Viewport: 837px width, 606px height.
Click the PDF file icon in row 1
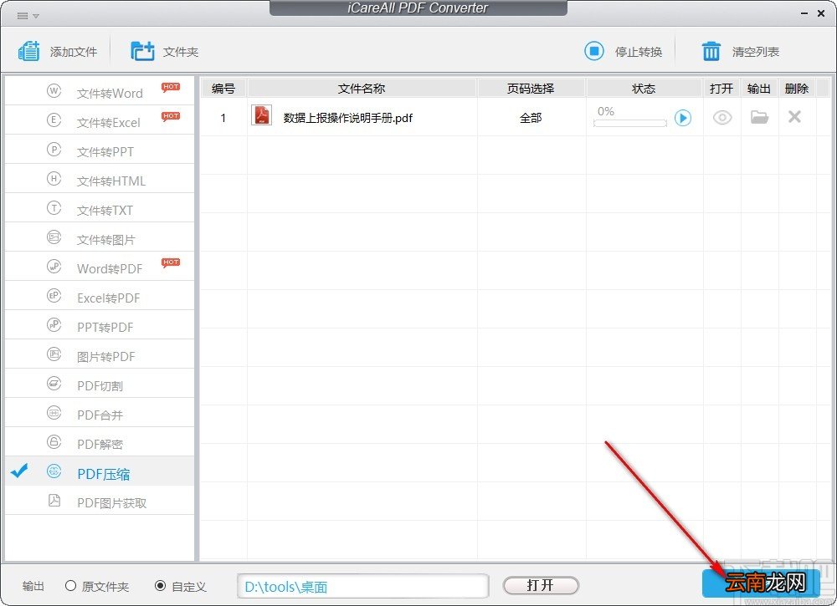(x=261, y=115)
